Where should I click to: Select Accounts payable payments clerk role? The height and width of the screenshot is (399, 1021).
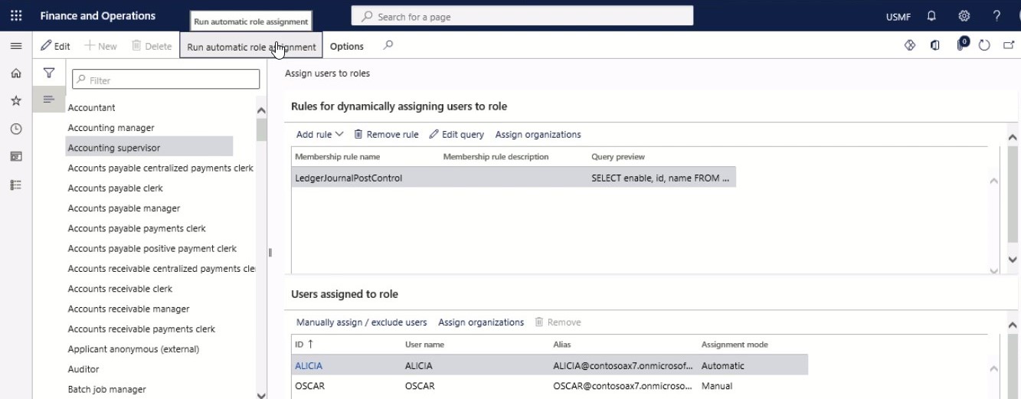click(136, 228)
